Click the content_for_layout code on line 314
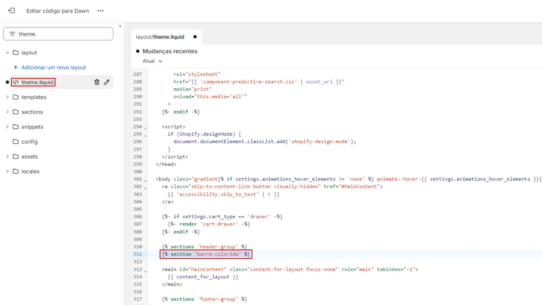The image size is (542, 305). tap(203, 277)
